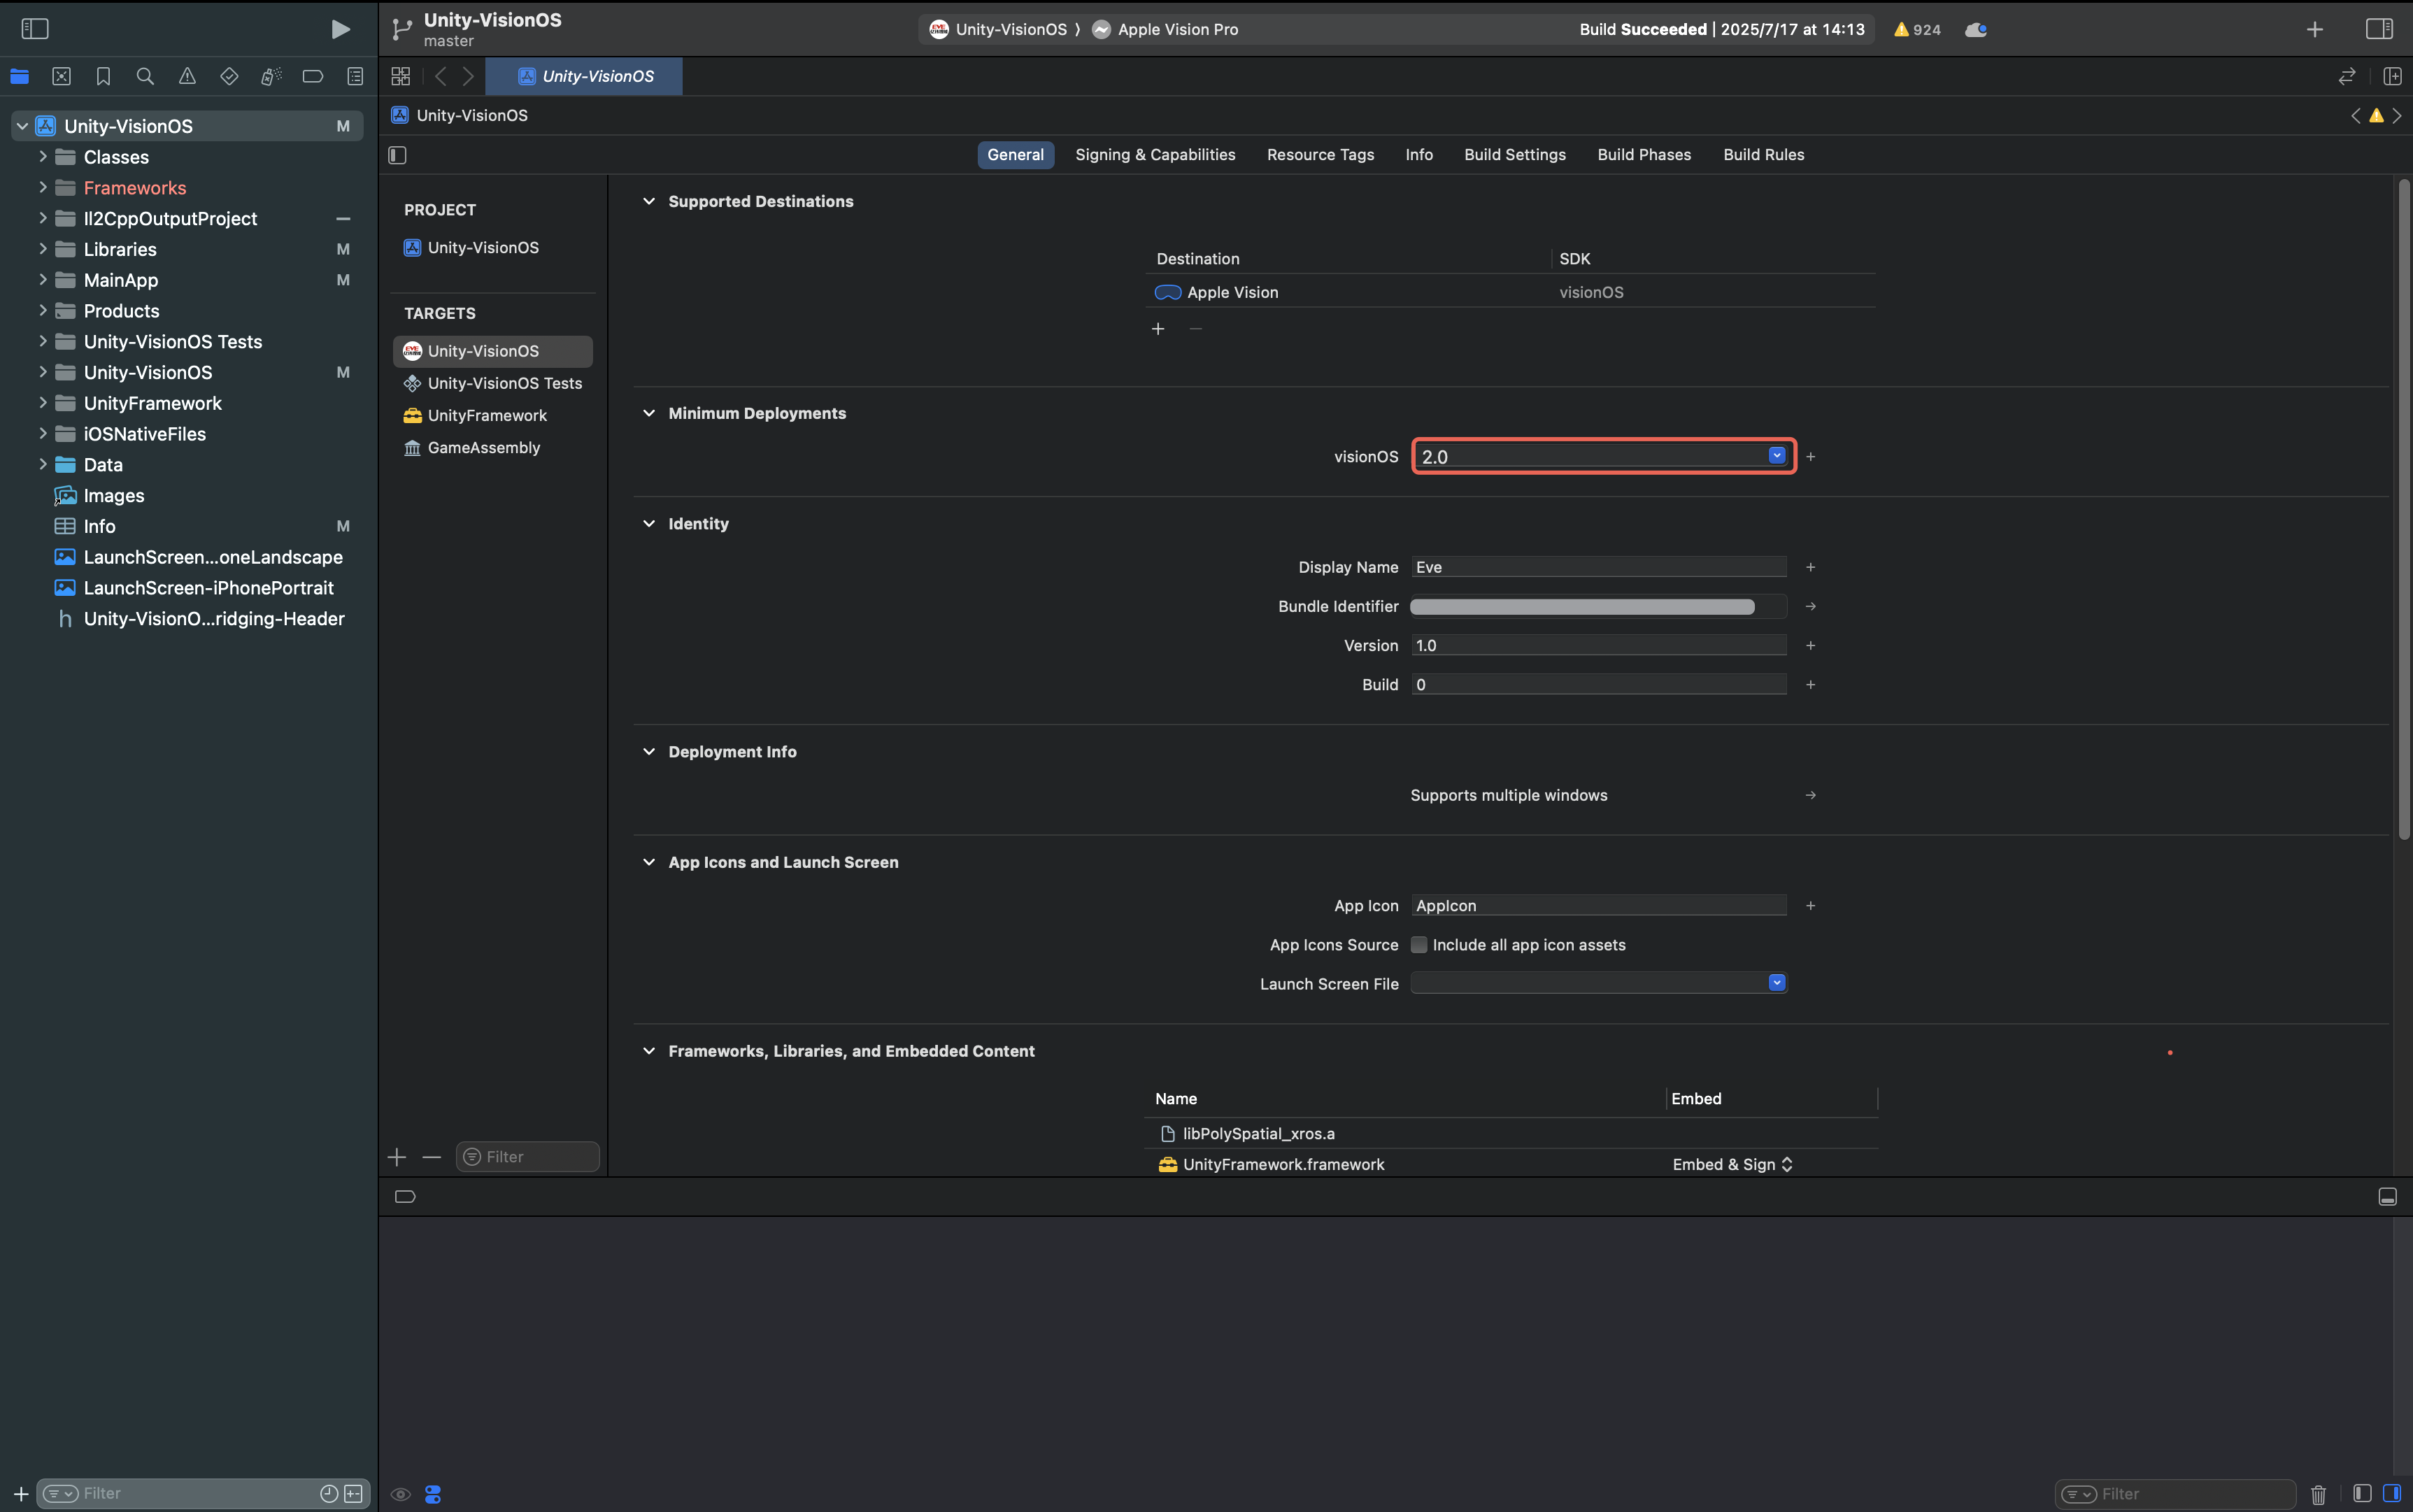Open Supports multiple windows arrow link
The width and height of the screenshot is (2413, 1512).
pos(1810,795)
